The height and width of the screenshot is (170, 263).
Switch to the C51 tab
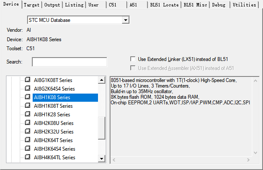(116, 5)
